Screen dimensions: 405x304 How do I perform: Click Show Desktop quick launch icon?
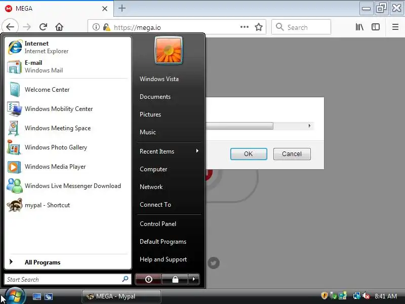coord(36,296)
